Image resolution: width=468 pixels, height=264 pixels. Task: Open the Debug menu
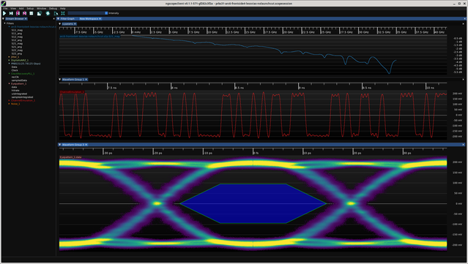pyautogui.click(x=53, y=8)
